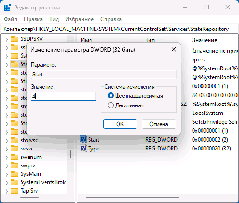The width and height of the screenshot is (239, 203).
Task: Select the SysMain tree item label
Action: pyautogui.click(x=31, y=174)
